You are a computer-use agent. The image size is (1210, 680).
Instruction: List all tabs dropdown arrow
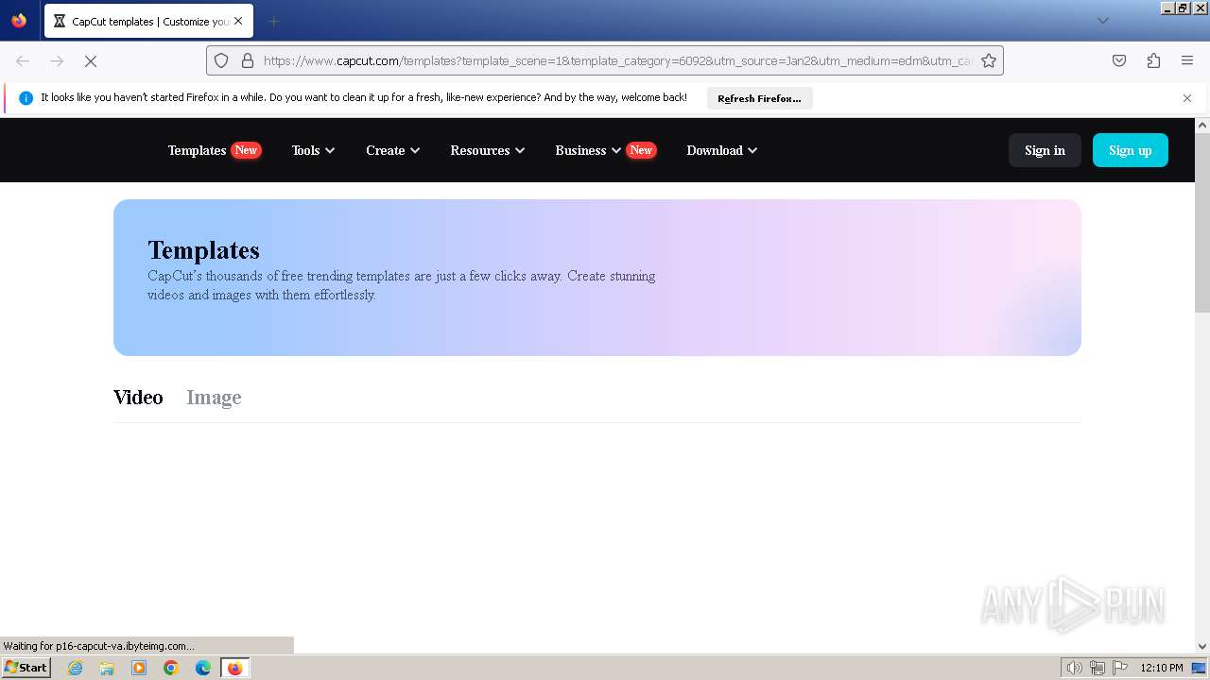pyautogui.click(x=1102, y=21)
